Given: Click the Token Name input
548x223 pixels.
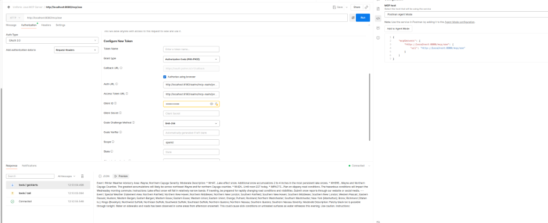Looking at the screenshot, I should click(x=191, y=50).
